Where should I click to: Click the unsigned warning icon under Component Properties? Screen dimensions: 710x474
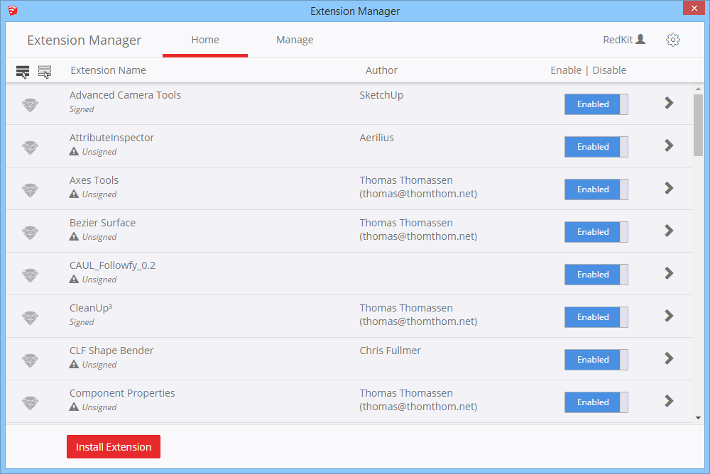pyautogui.click(x=74, y=407)
